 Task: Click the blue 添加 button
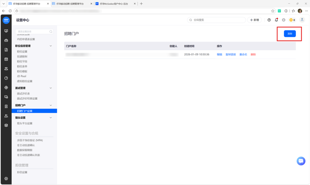(290, 33)
